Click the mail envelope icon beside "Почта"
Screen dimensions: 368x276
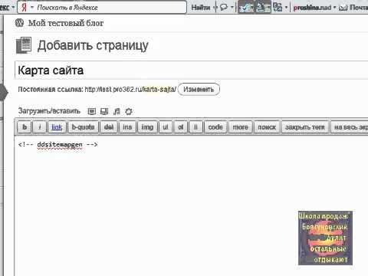point(343,8)
